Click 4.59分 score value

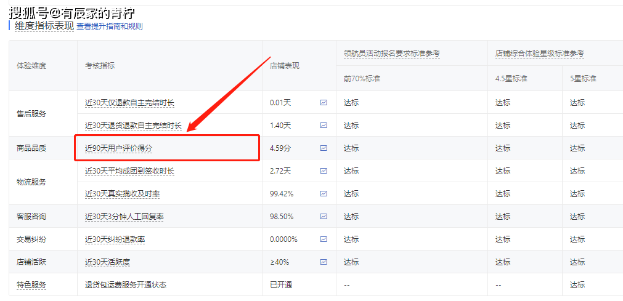pos(280,148)
